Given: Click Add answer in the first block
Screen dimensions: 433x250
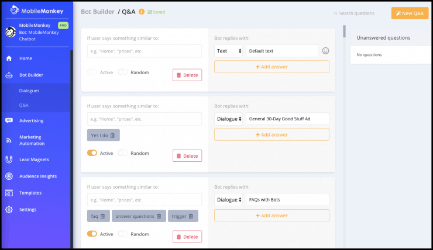Looking at the screenshot, I should point(272,67).
